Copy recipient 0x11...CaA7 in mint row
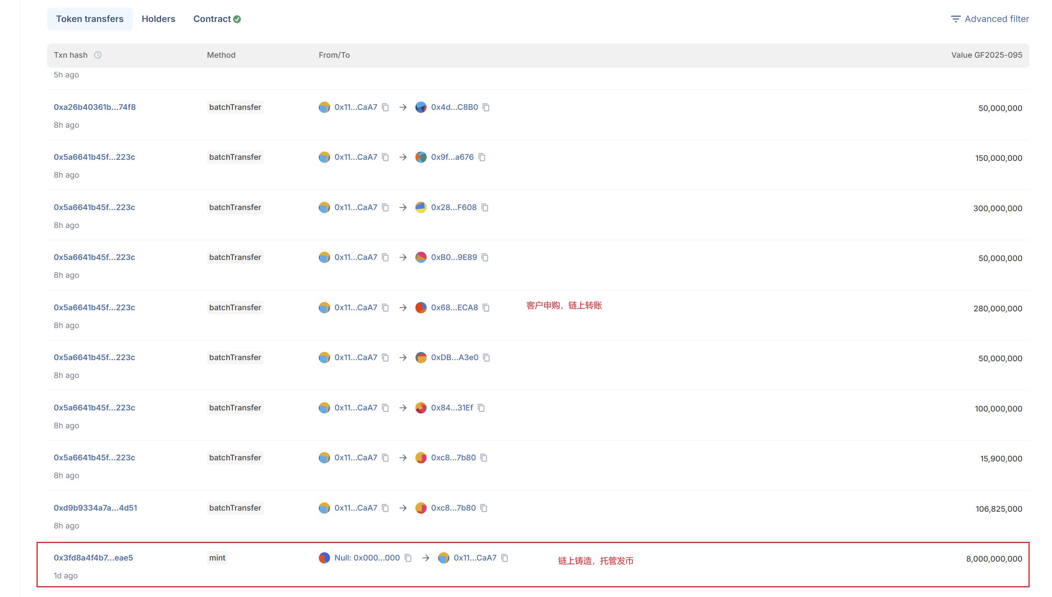Screen dimensions: 1052x597 click(505, 558)
